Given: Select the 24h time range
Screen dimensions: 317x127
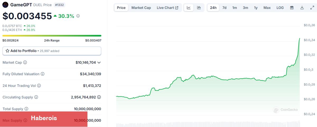Looking at the screenshot, I should tap(213, 8).
